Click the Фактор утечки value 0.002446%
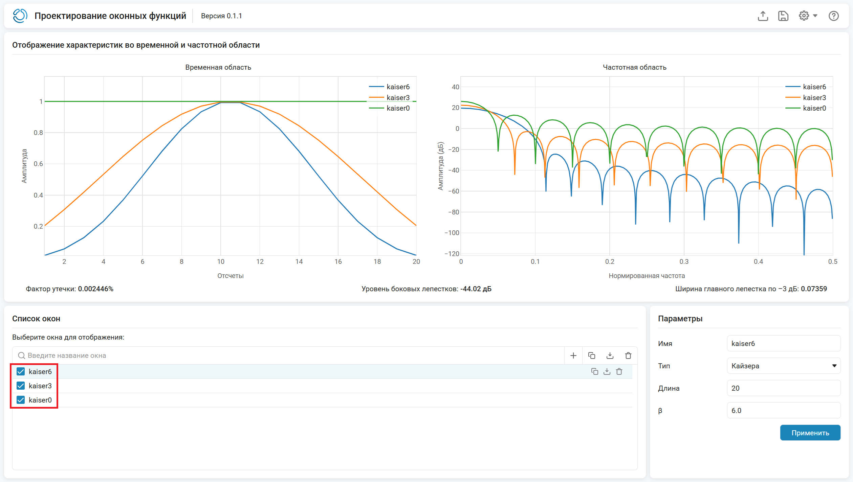The image size is (853, 482). click(96, 289)
